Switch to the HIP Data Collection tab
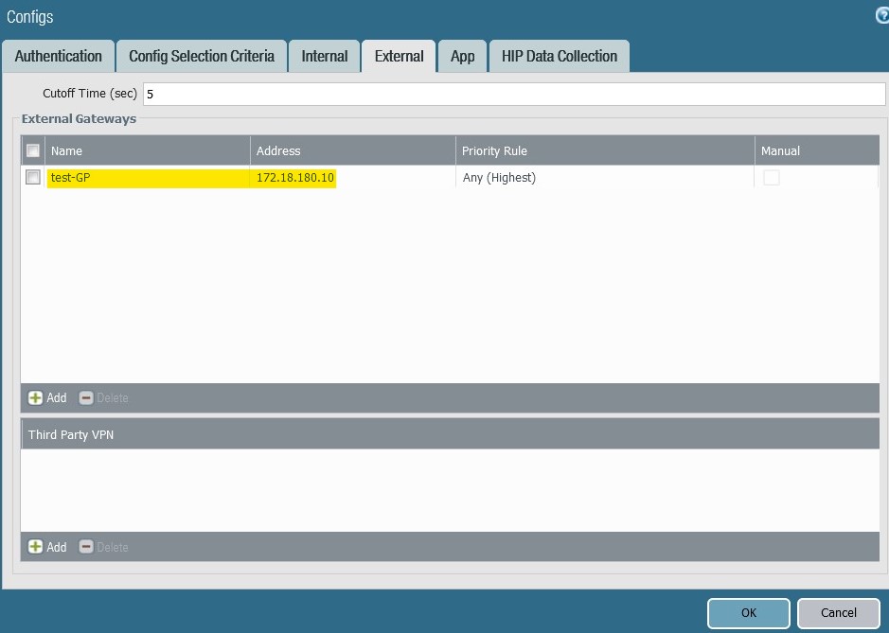The image size is (889, 633). (559, 56)
